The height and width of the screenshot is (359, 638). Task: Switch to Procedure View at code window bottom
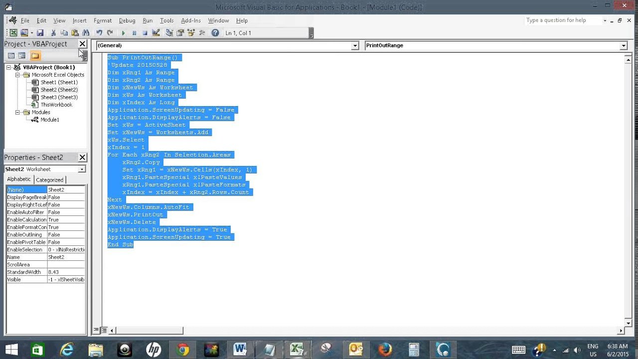pyautogui.click(x=96, y=330)
